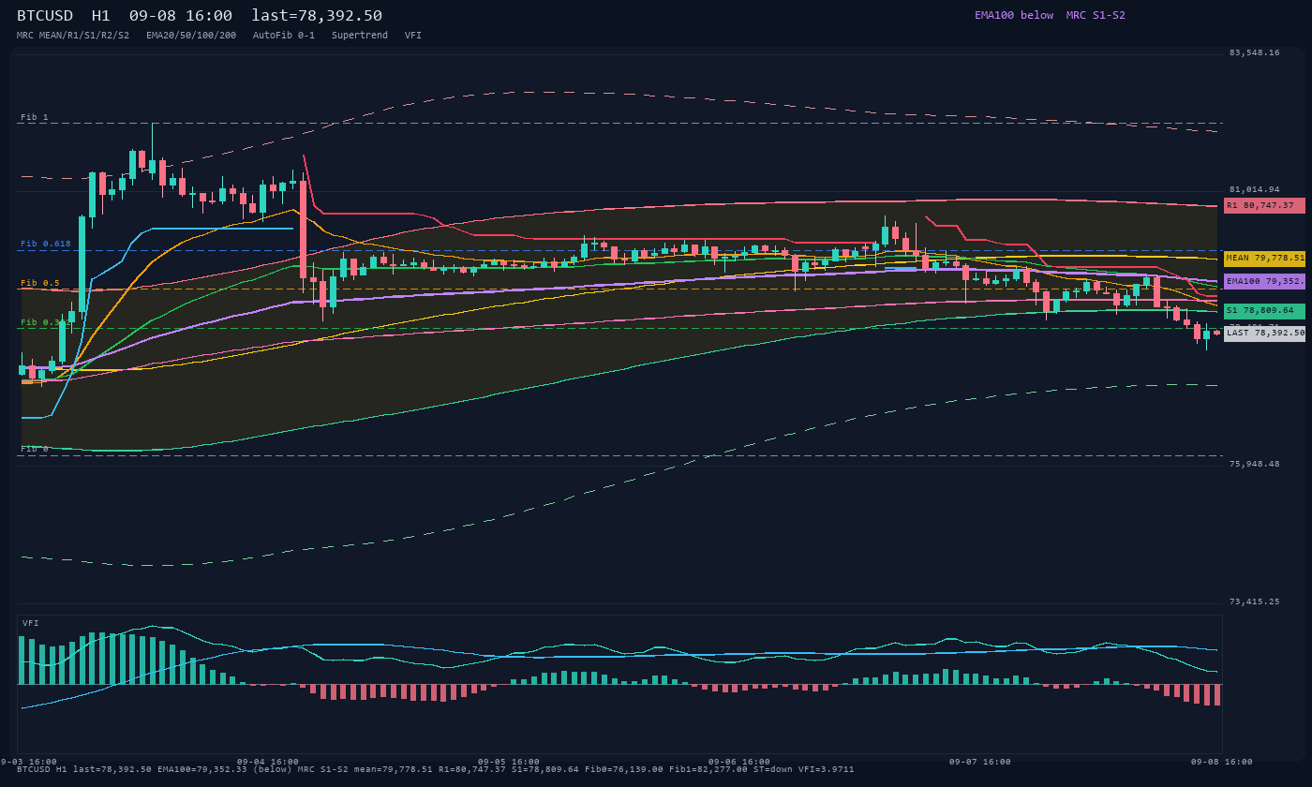Click the 09-06 16:00 time axis label
The image size is (1312, 787).
[739, 762]
